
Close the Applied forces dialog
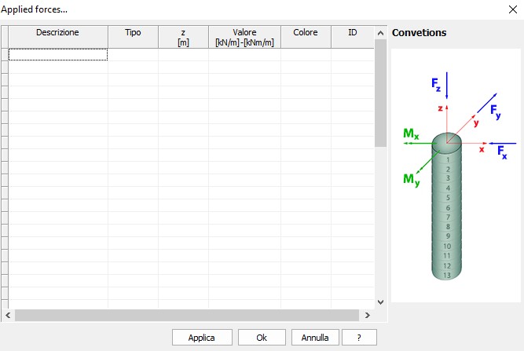(x=510, y=9)
